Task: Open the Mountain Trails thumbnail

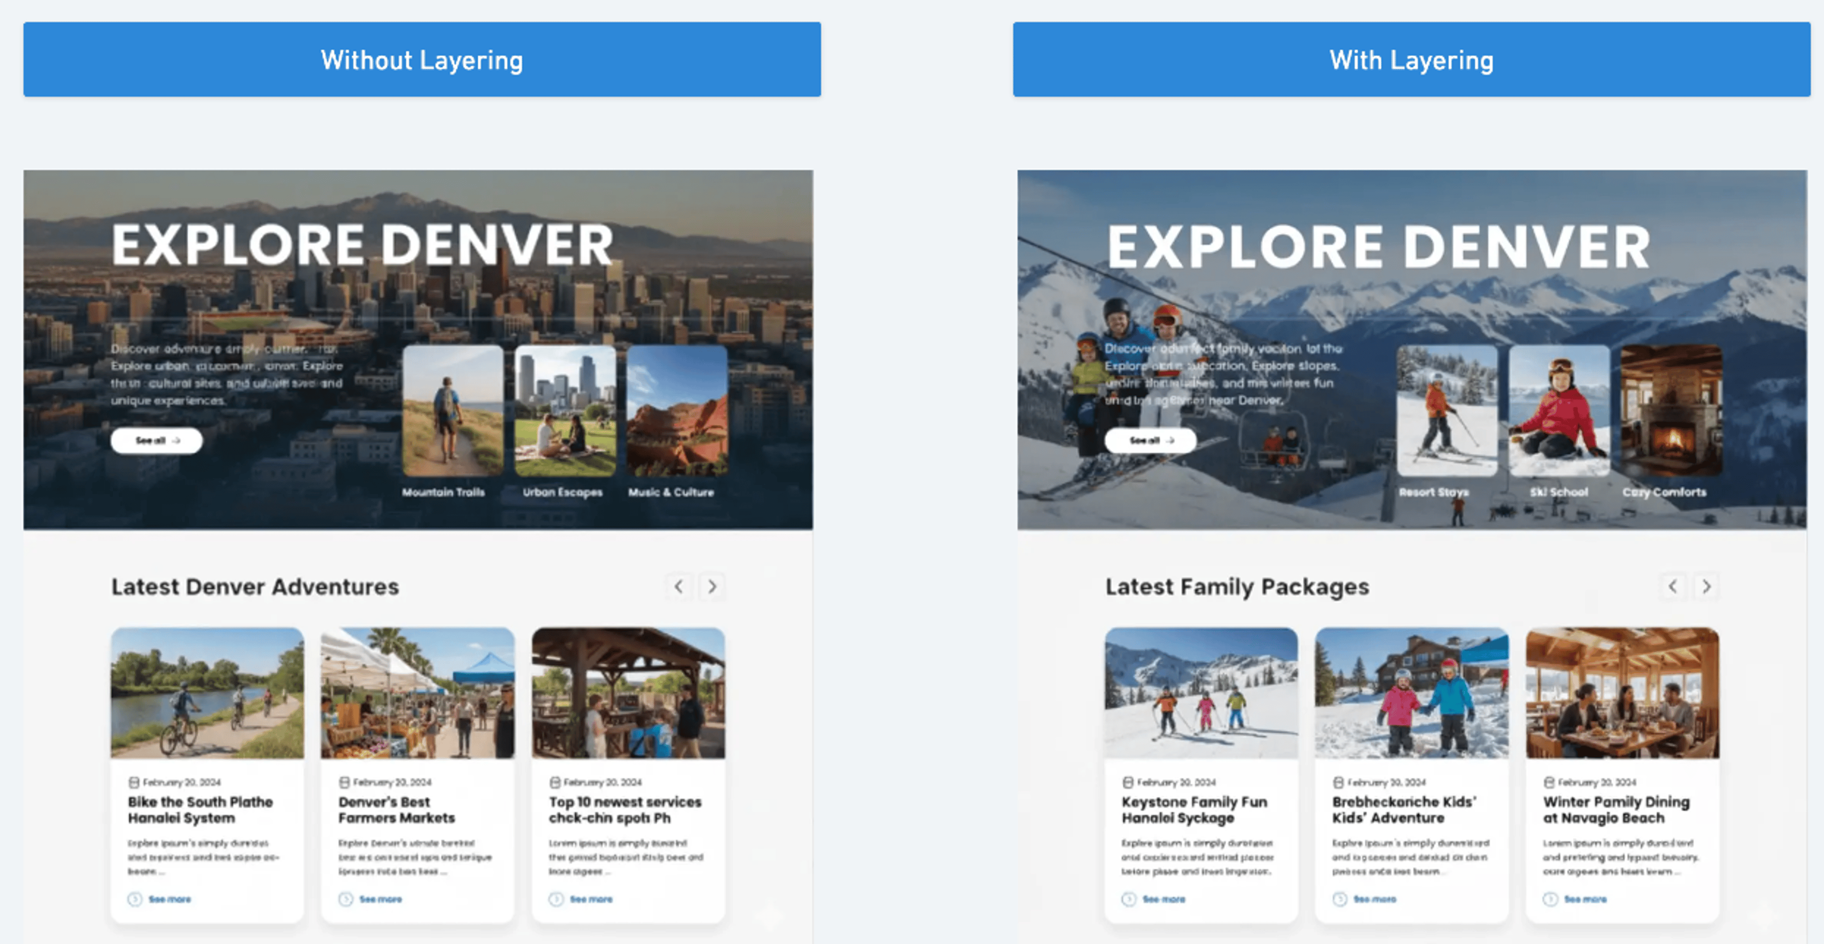Action: [x=453, y=411]
